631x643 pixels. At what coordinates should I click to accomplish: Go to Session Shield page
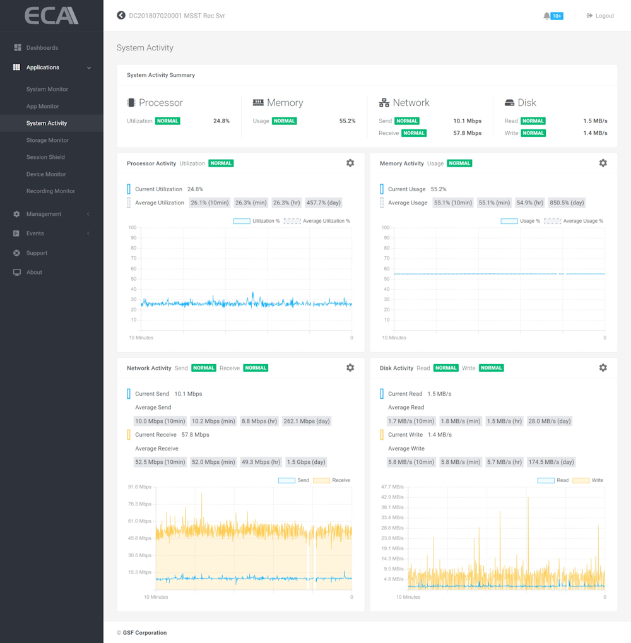point(45,157)
